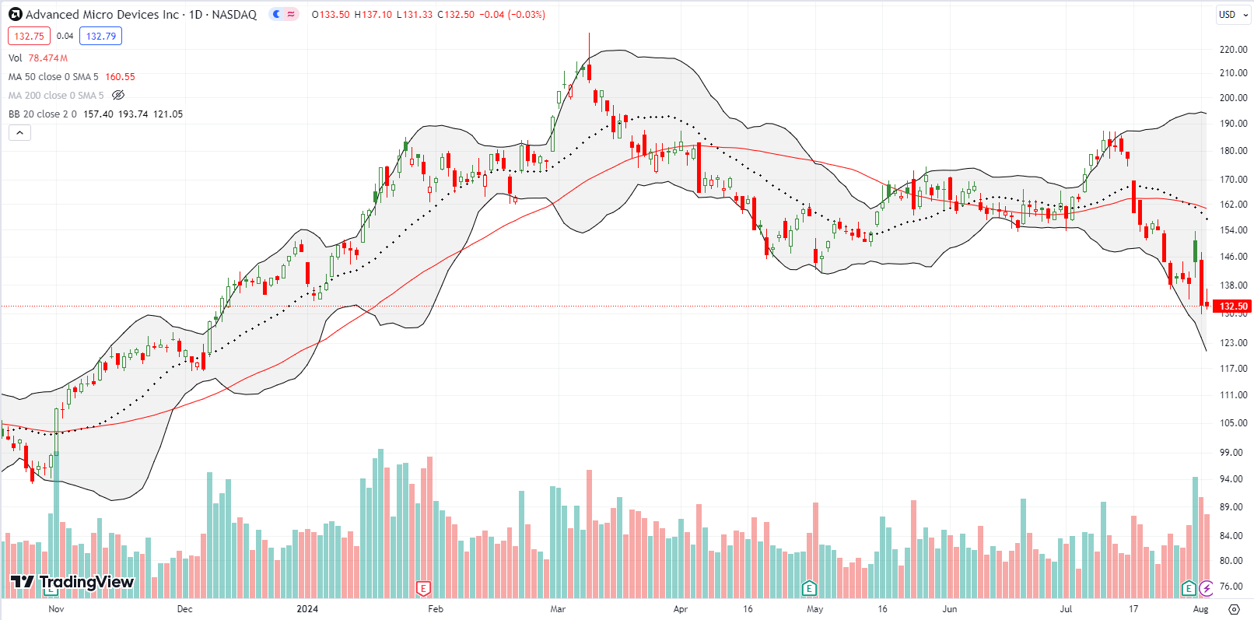The width and height of the screenshot is (1254, 620).
Task: Click the pink approximate-data indicator icon
Action: [292, 14]
